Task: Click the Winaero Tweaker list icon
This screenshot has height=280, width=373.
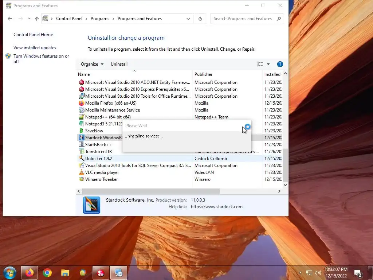Action: coord(81,179)
